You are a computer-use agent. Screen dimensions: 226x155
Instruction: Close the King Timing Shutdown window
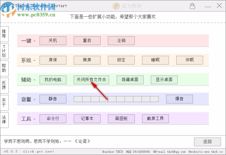(x=219, y=6)
